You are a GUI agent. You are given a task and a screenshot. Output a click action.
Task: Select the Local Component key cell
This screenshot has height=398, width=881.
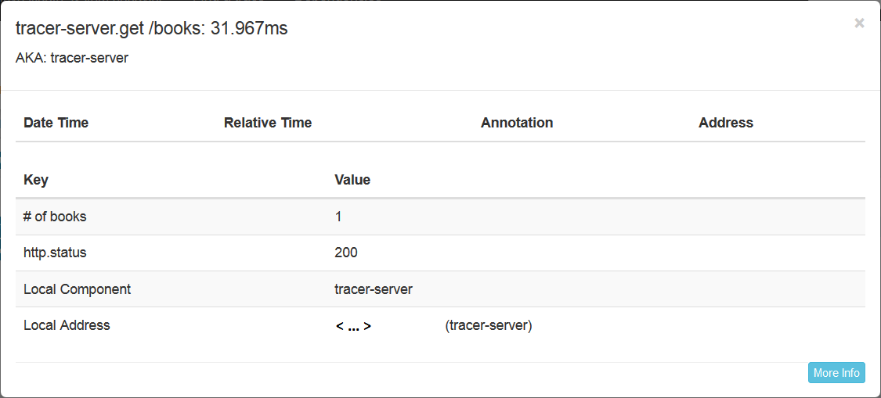click(77, 289)
